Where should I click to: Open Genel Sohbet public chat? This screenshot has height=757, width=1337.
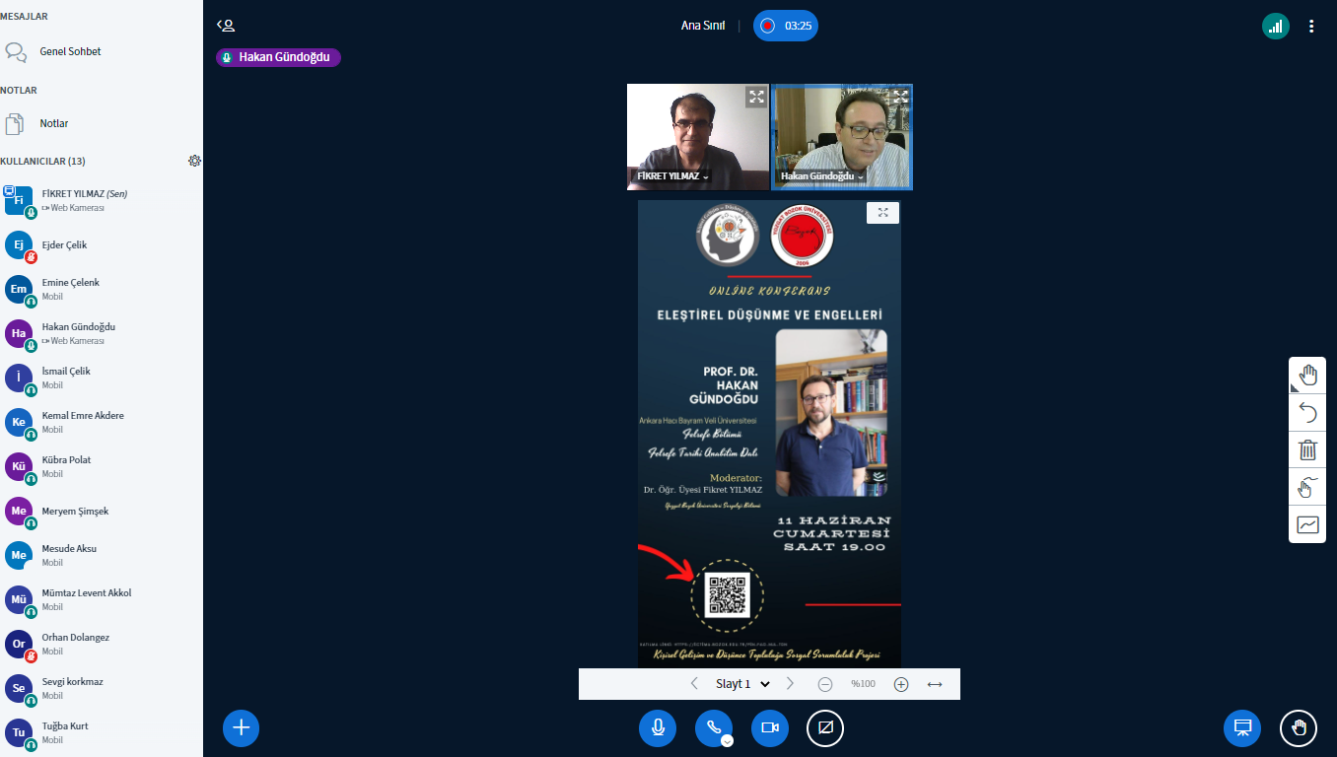click(x=102, y=51)
